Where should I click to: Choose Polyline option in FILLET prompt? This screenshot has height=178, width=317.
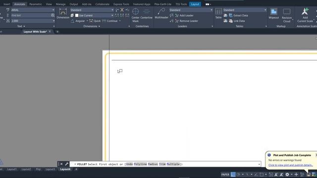click(140, 164)
